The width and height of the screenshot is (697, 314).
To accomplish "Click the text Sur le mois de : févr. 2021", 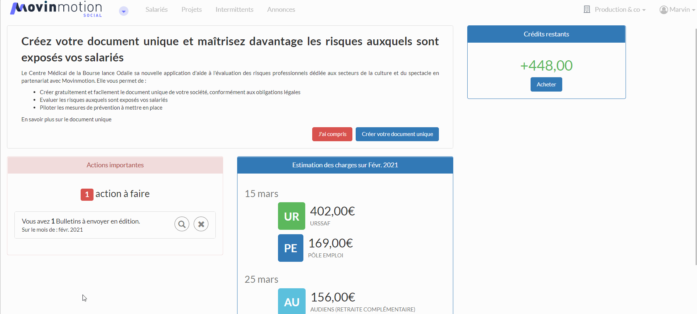I will [52, 230].
